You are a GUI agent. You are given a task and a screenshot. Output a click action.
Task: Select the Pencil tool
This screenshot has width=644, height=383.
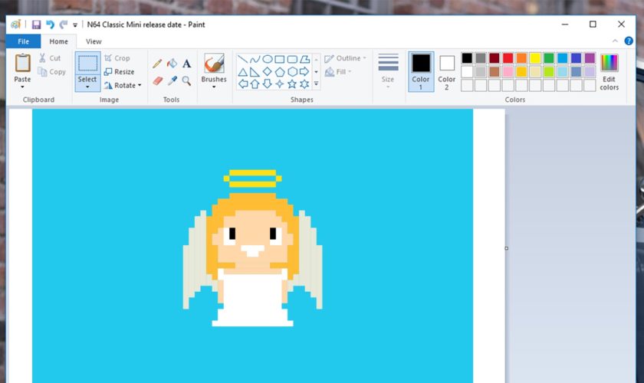[x=157, y=64]
